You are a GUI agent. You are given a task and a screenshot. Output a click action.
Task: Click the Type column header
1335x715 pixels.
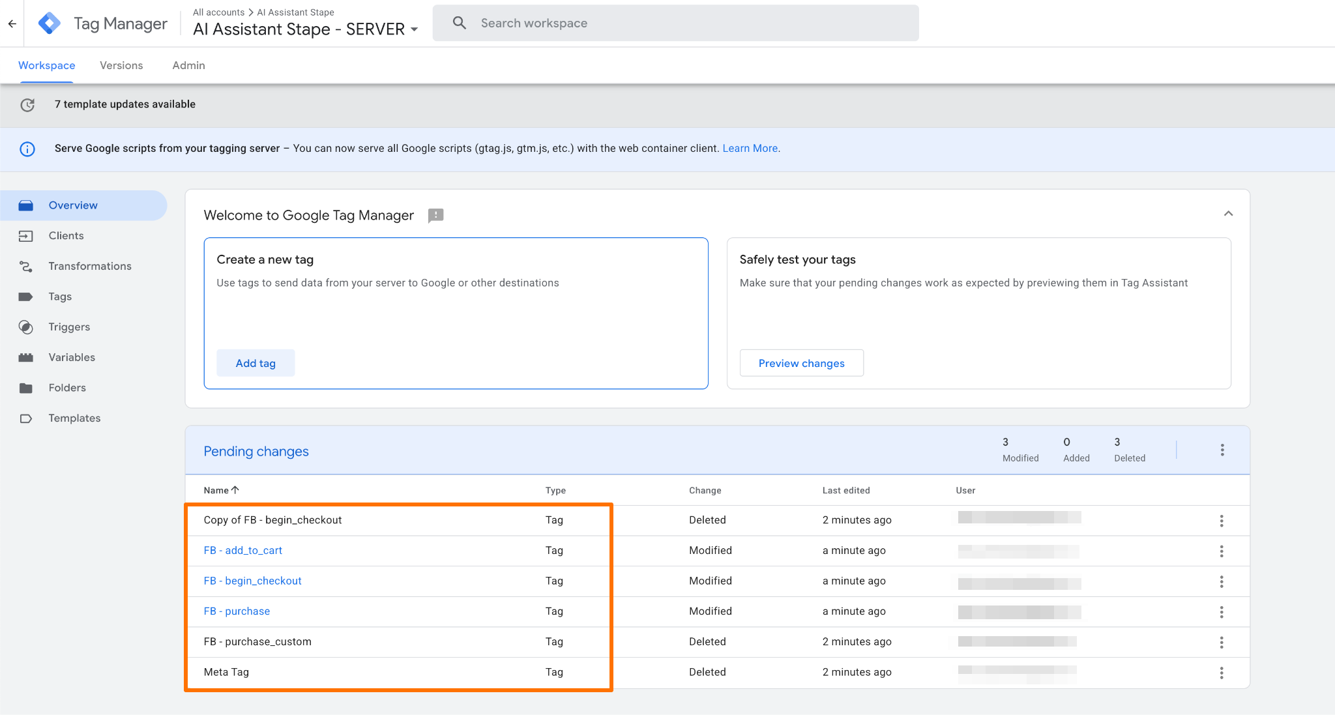(555, 490)
